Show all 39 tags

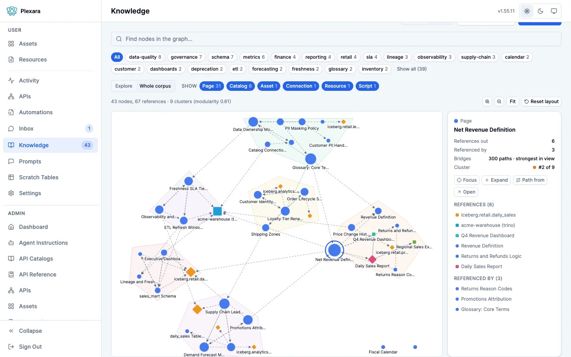point(412,69)
